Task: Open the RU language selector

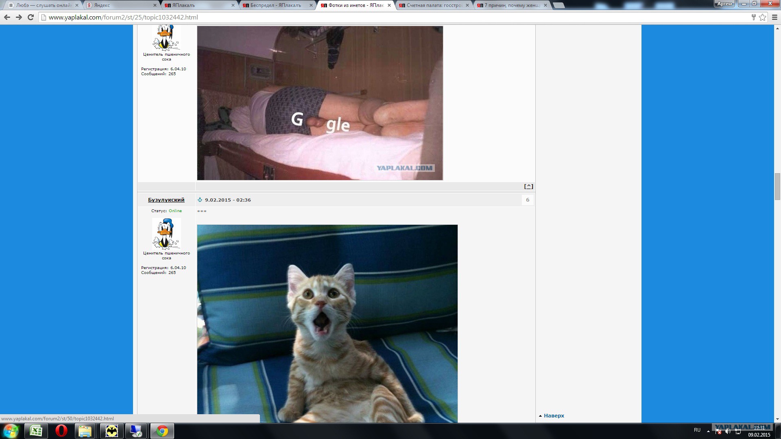Action: [x=697, y=430]
